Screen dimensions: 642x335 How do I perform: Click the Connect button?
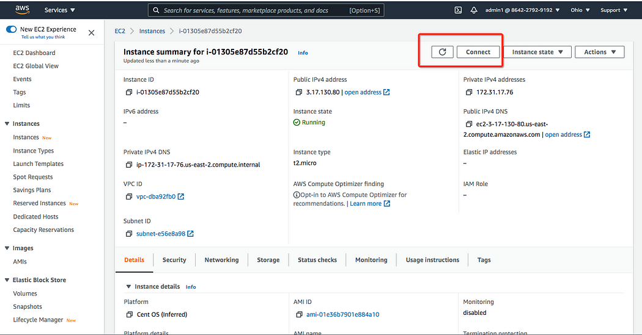[478, 52]
